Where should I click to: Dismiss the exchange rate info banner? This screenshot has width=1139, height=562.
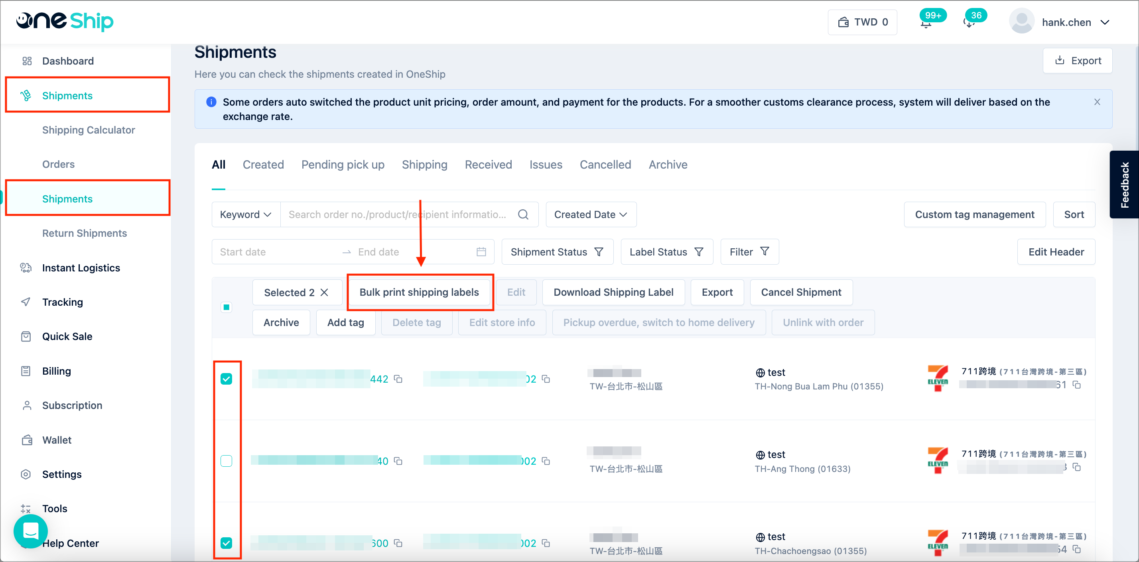(1097, 102)
